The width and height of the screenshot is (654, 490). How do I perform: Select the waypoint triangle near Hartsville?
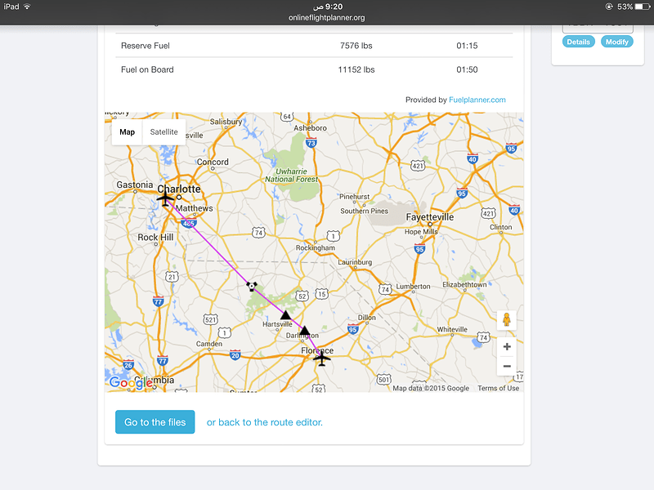pyautogui.click(x=285, y=314)
